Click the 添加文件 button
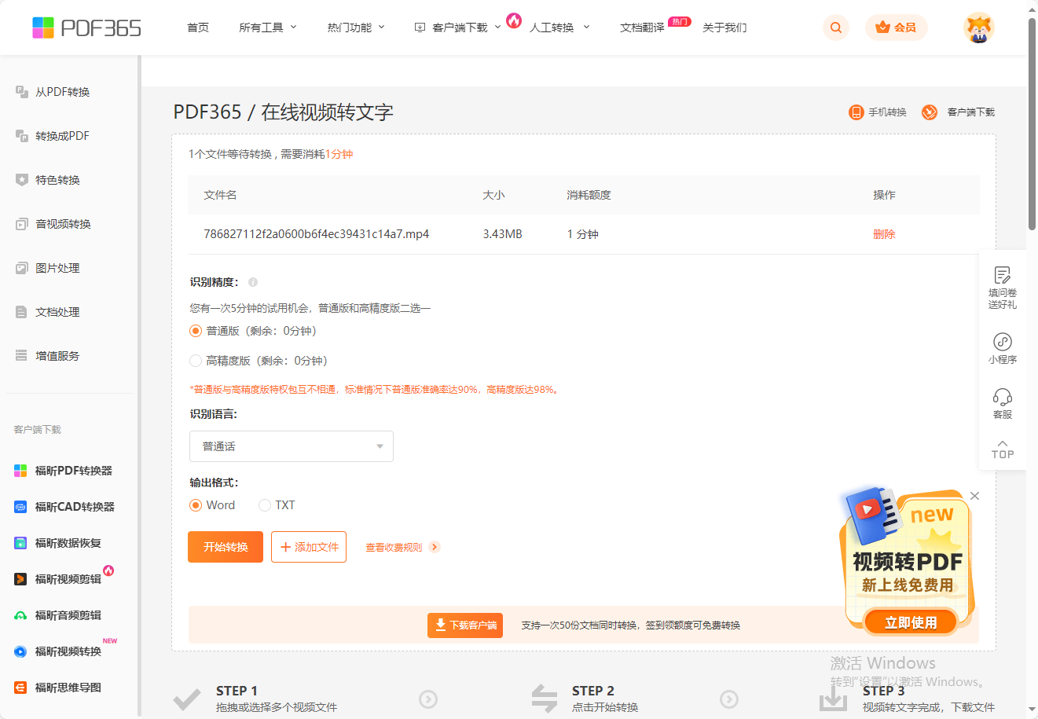1038x719 pixels. [309, 547]
